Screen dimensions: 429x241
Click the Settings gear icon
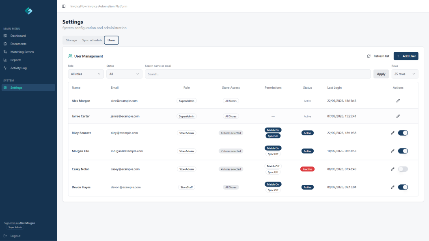[x=5, y=87]
